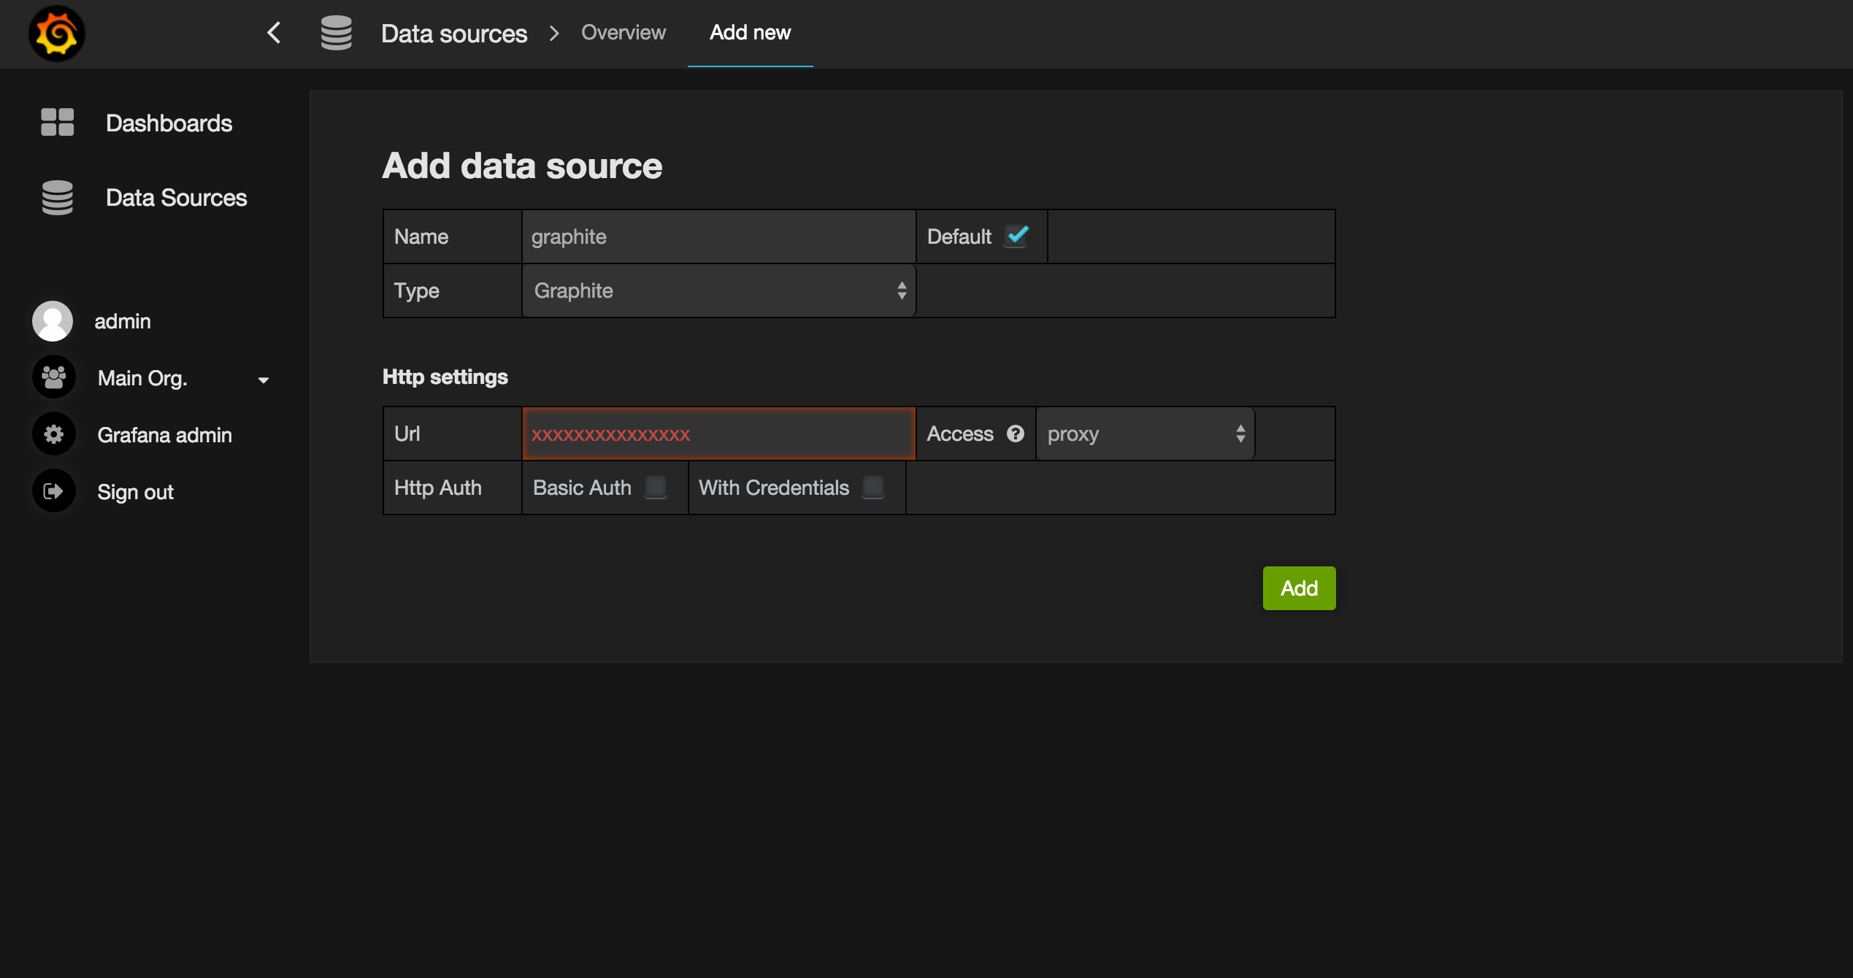1853x978 pixels.
Task: Enable the With Credentials checkbox
Action: [x=873, y=487]
